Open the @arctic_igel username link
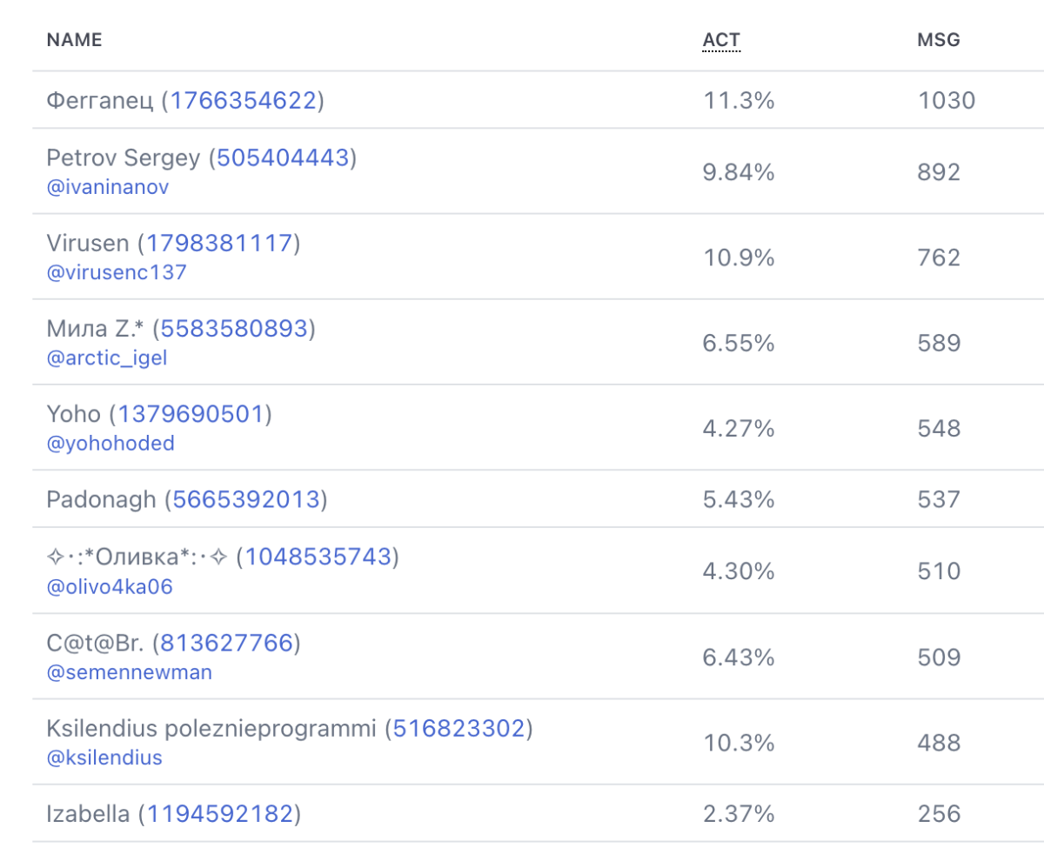1044x868 pixels. pos(107,357)
